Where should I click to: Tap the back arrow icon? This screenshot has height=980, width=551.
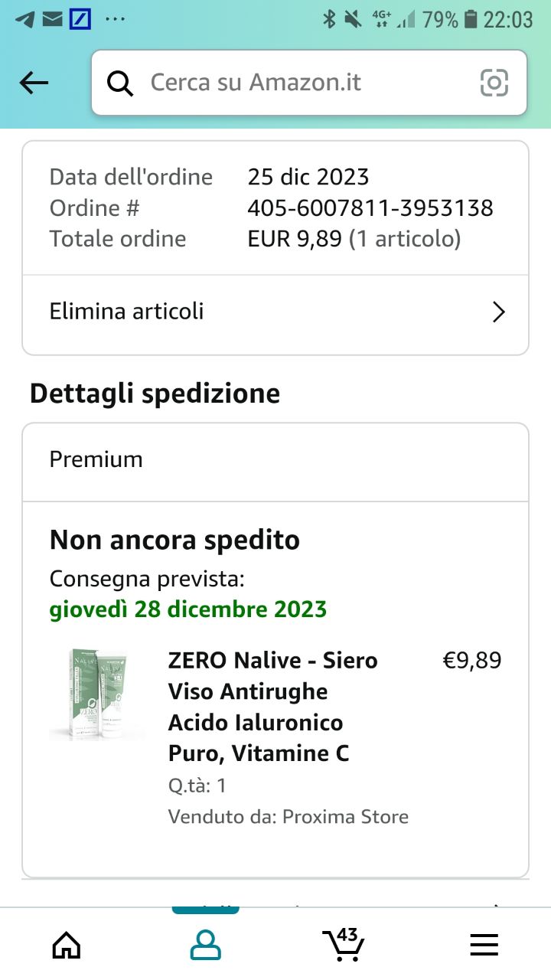tap(34, 83)
